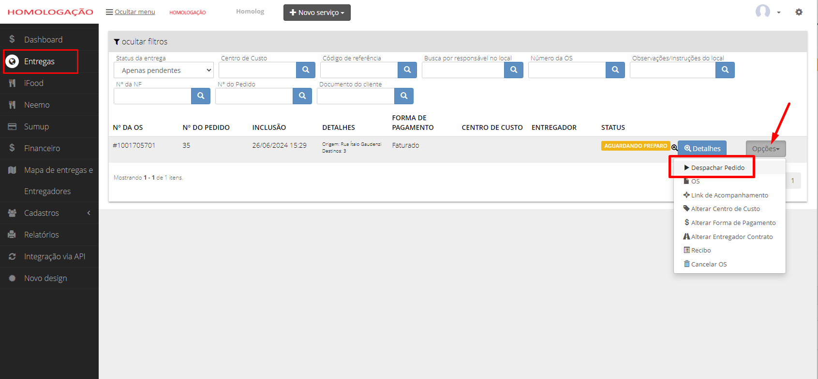Screen dimensions: 818x379
Task: Open Novo design in the sidebar
Action: [x=49, y=278]
